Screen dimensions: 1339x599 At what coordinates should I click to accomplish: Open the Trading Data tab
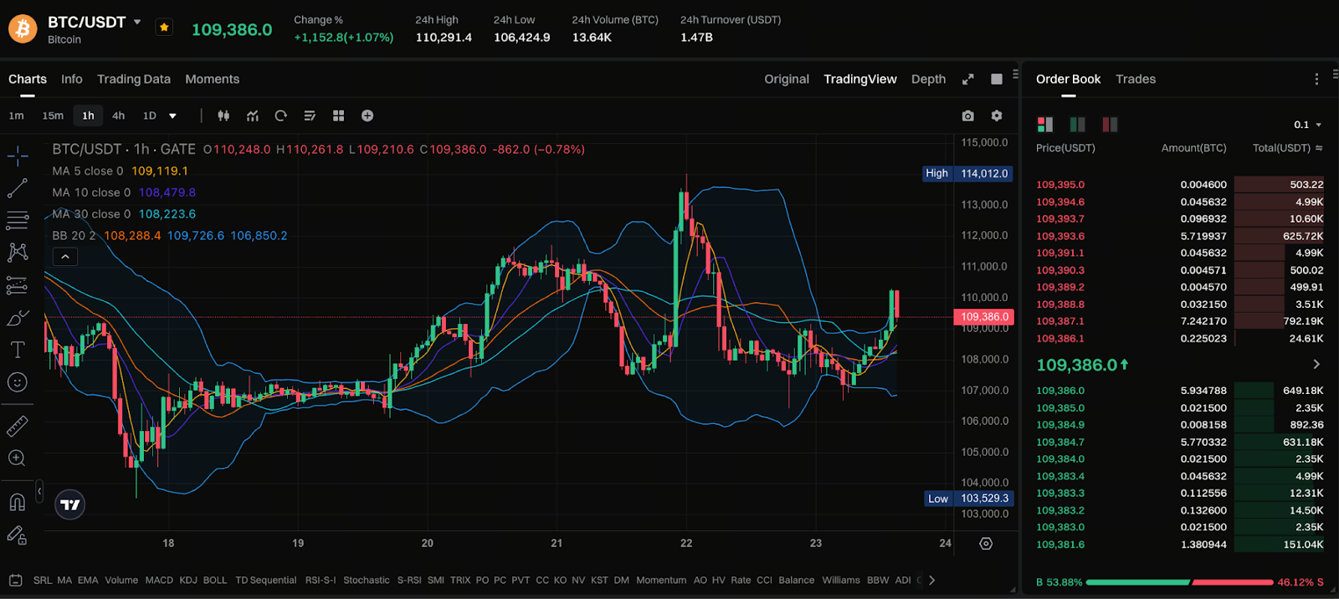tap(134, 79)
